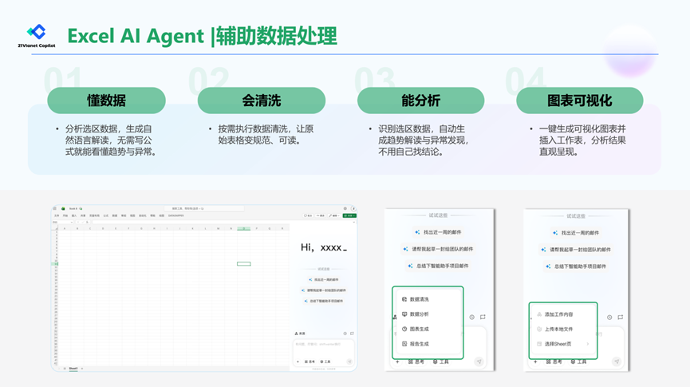This screenshot has width=690, height=387.
Task: Click 找出近一周的邮件 suggestion in middle panel
Action: click(440, 232)
